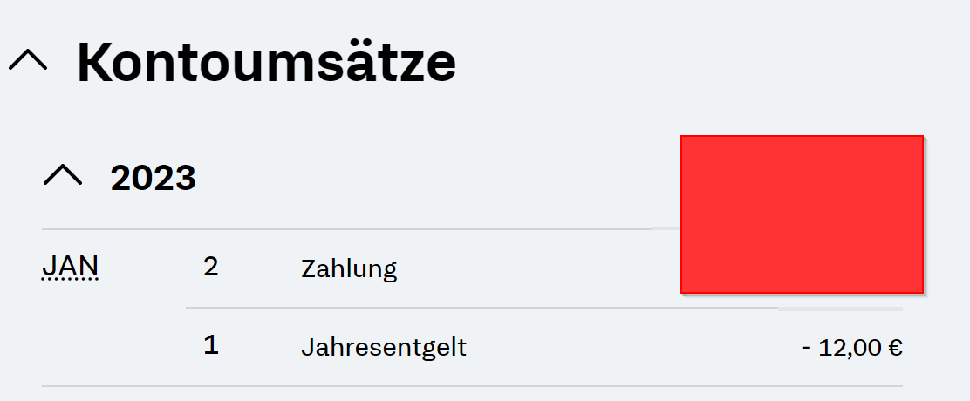970x401 pixels.
Task: Select day number 2 beside Zahlung
Action: (x=210, y=267)
